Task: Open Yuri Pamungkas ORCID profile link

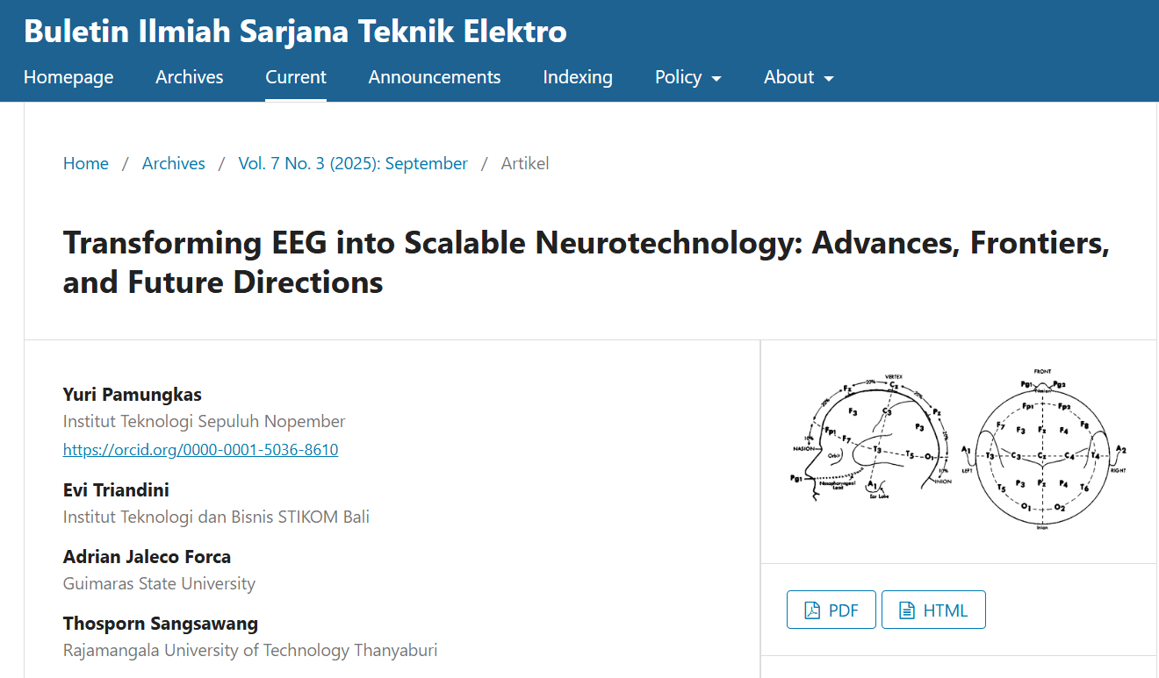Action: (200, 450)
